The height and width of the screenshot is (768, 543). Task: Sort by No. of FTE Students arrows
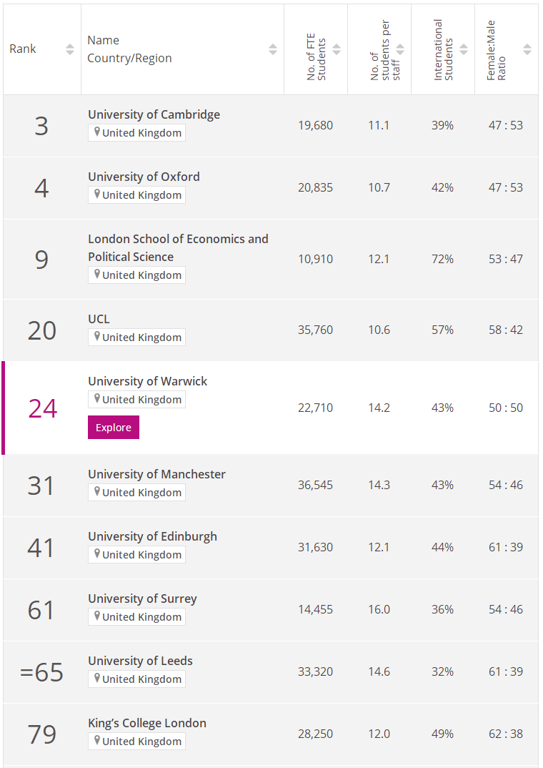pyautogui.click(x=337, y=49)
